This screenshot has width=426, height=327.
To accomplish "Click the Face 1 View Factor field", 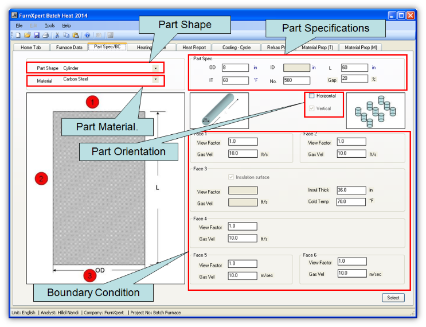I will (x=243, y=141).
